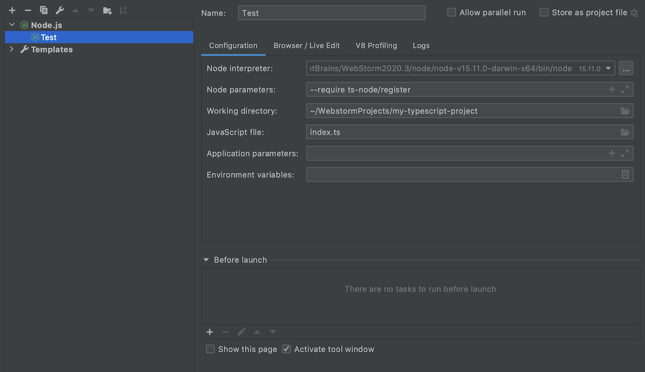645x372 pixels.
Task: Edit Before launch task pencil icon
Action: tap(241, 332)
